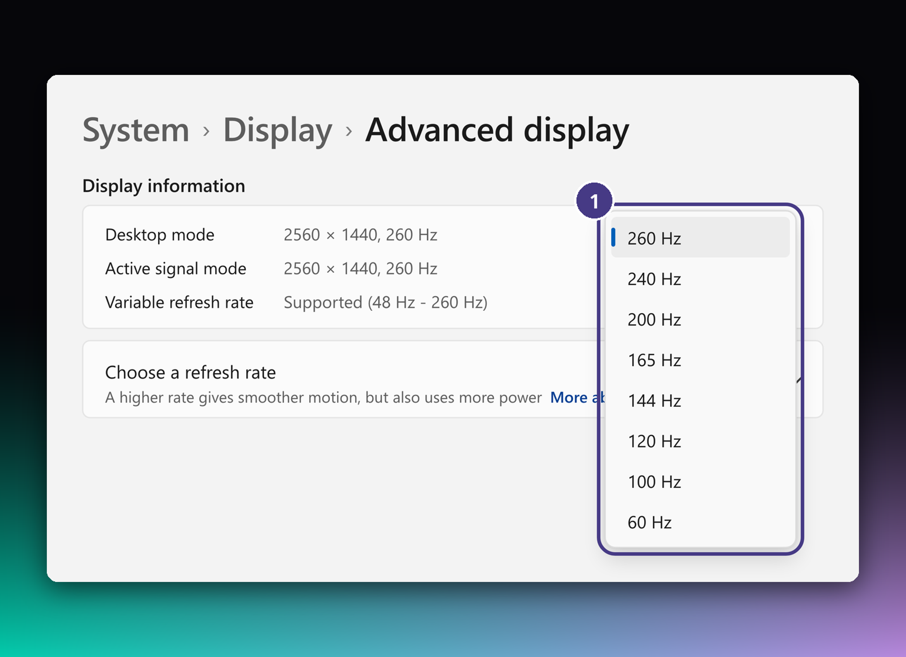Select the 60 Hz refresh rate
Screen dimensions: 906x657
[x=700, y=522]
